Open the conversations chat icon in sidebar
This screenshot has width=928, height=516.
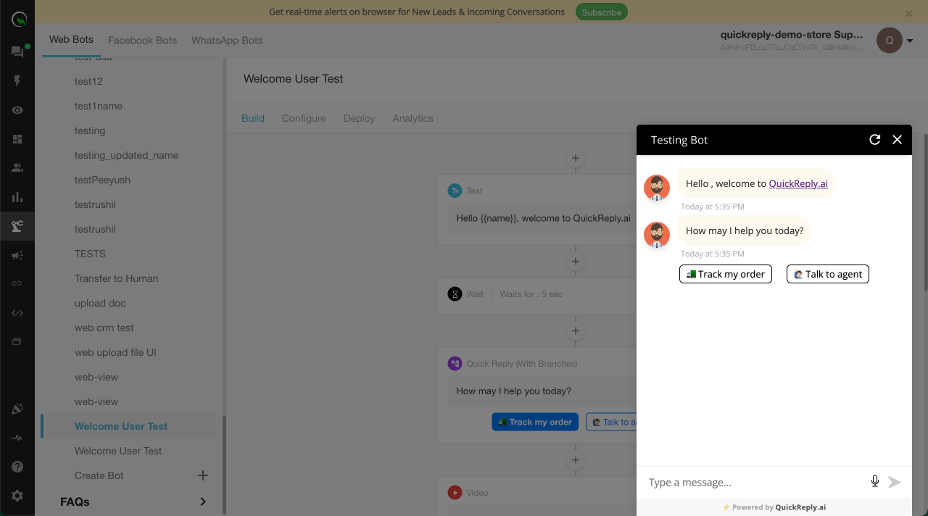point(17,52)
